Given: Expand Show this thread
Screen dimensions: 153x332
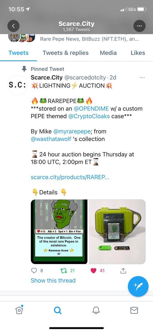Looking at the screenshot, I should pyautogui.click(x=53, y=280).
